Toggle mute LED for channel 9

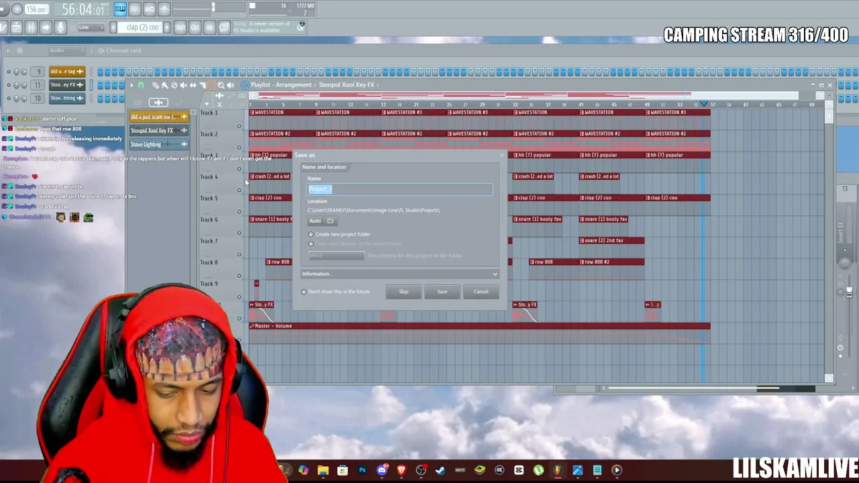(x=9, y=72)
